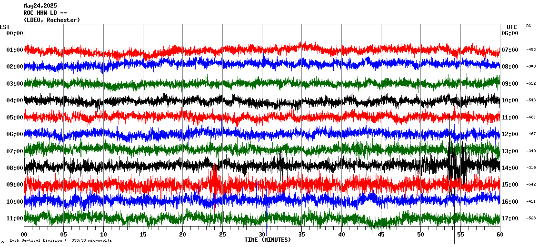Select the 55-minute tick label on time axis
Viewport: 538px width, 247px height.
coord(460,235)
